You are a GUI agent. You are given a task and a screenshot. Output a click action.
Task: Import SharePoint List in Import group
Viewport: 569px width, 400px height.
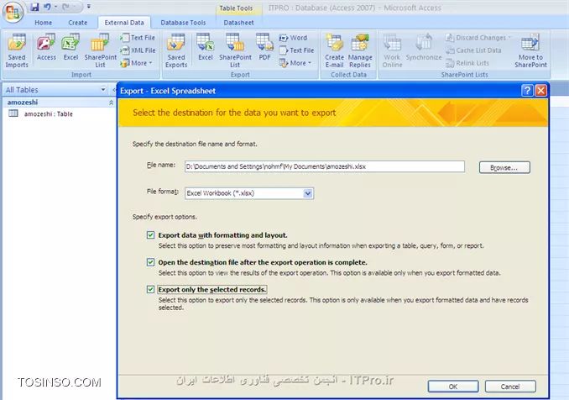[101, 51]
